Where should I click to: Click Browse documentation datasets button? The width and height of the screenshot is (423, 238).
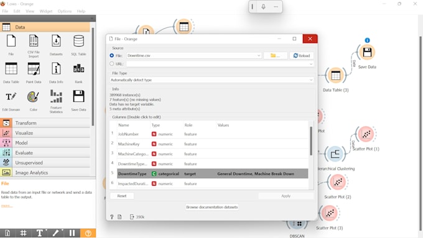click(211, 207)
